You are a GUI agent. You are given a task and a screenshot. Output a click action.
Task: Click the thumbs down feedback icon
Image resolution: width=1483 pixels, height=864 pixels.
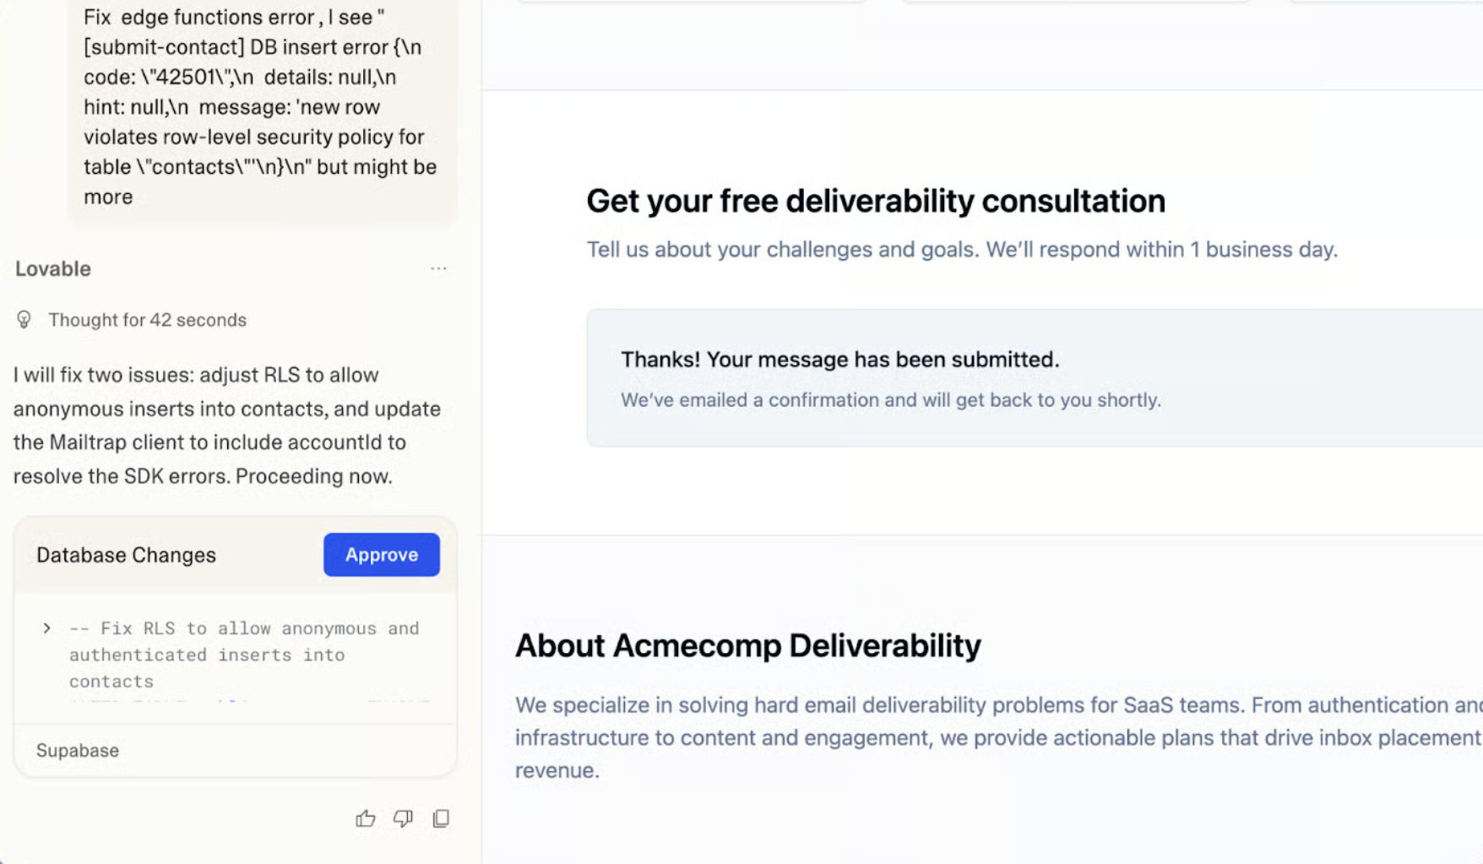point(403,818)
